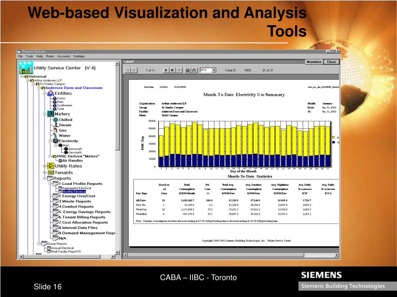Screen dimensions: 397x297
Task: Open the Accounts menu
Action: (x=64, y=56)
